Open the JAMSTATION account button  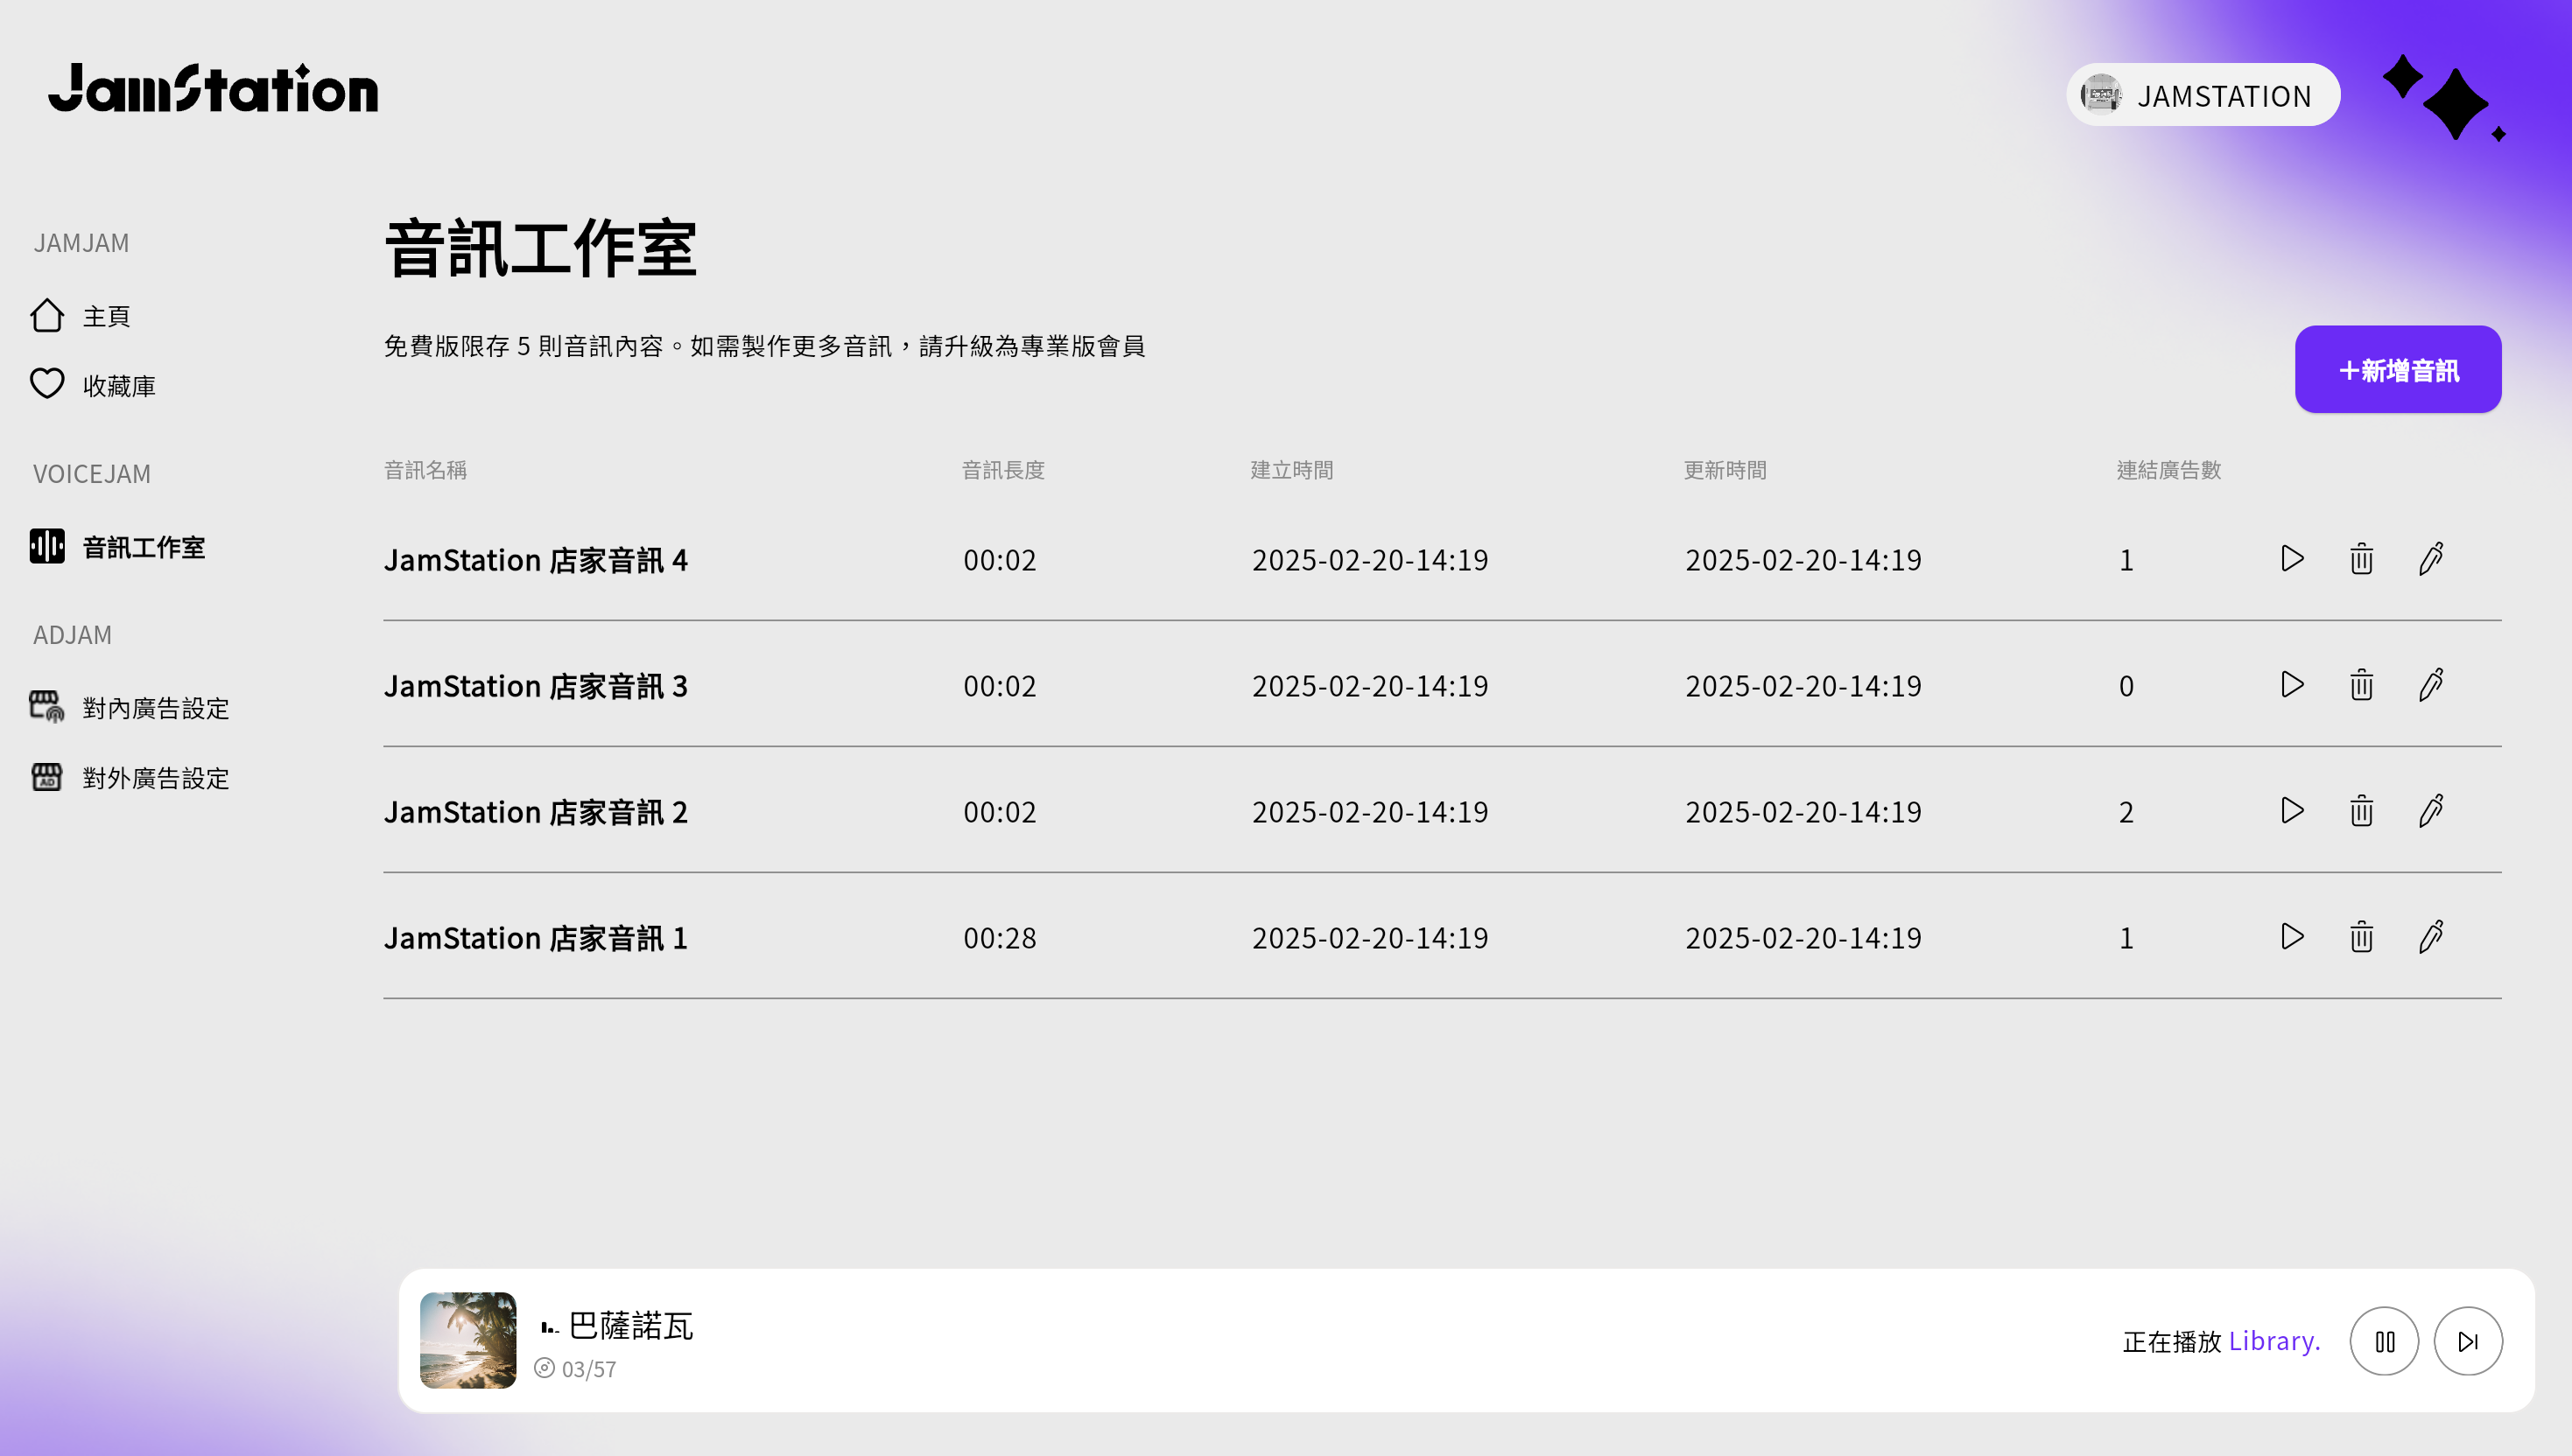[2202, 95]
